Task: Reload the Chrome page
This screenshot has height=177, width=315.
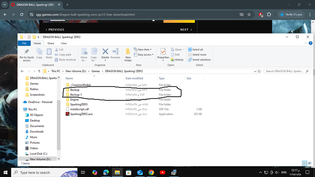Action: click(22, 14)
